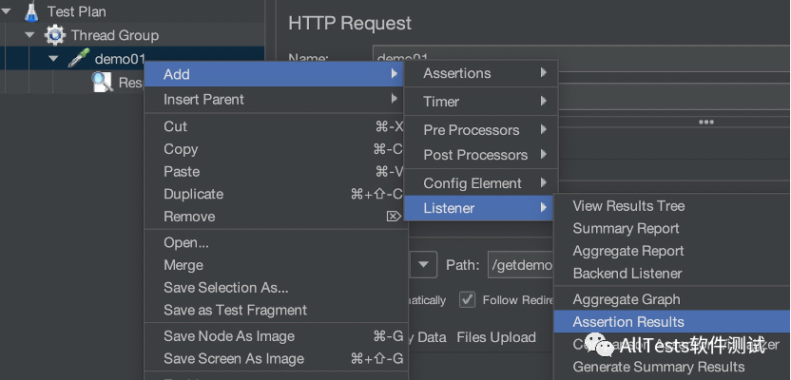Choose View Results Tree from Listener menu

tap(628, 205)
